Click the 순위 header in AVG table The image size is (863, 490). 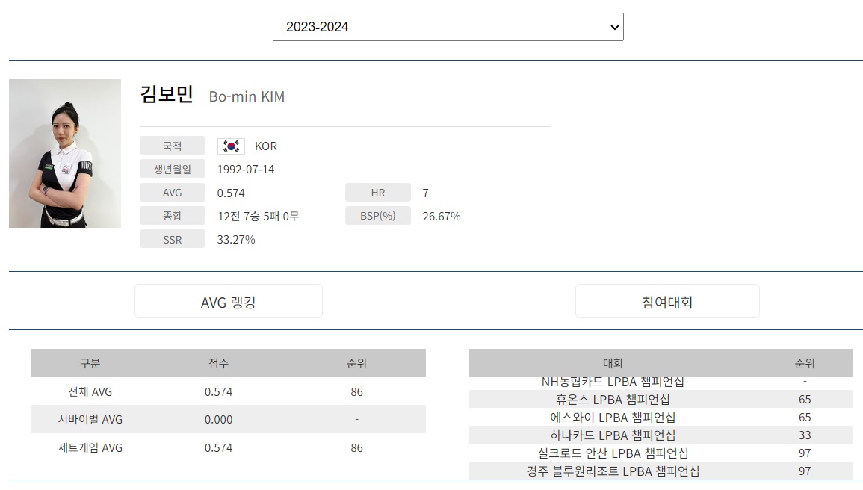pos(356,363)
